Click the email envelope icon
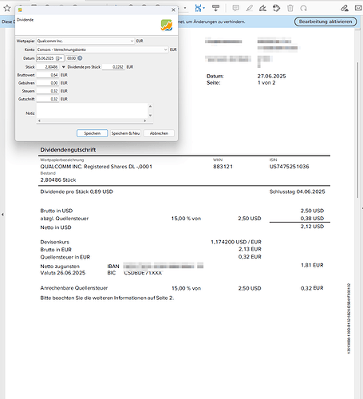Image resolution: width=363 pixels, height=399 pixels. pos(358,8)
